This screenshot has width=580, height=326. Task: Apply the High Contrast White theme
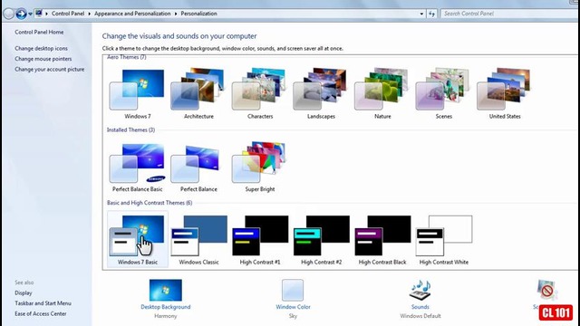(x=444, y=239)
